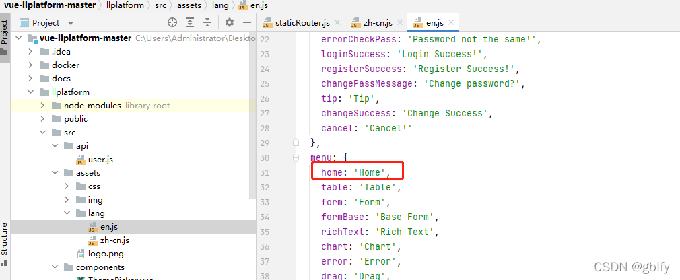The image size is (680, 280).
Task: Click the Collapse All icon in Project panel
Action: pyautogui.click(x=208, y=22)
